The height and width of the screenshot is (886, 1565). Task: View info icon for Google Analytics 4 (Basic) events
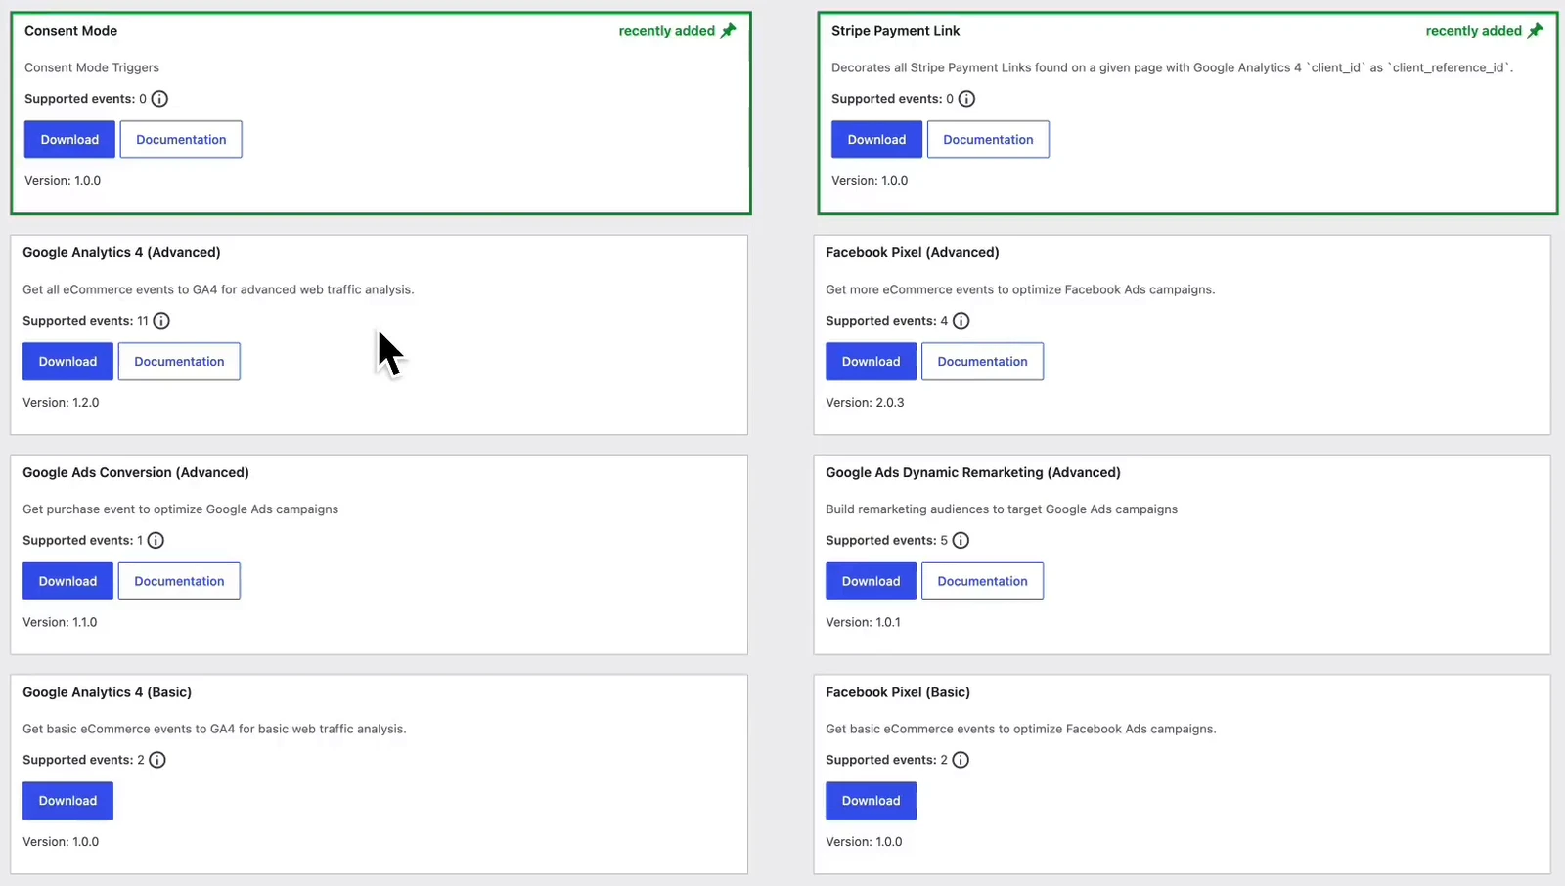(157, 760)
